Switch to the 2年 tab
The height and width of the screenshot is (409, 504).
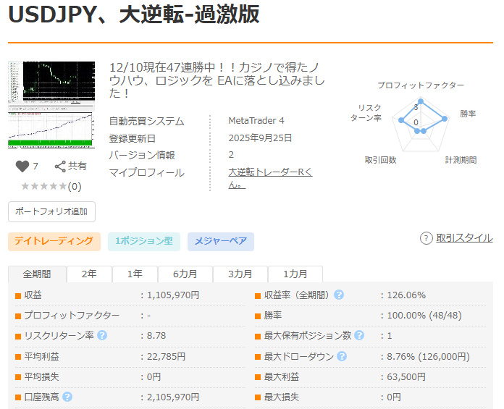click(x=88, y=274)
